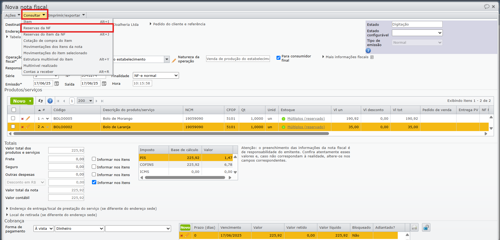Edit Natureza da operação with pencil icon

[x=174, y=61]
